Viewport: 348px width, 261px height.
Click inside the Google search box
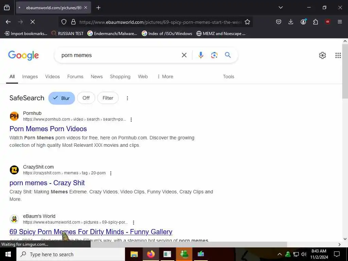(120, 55)
